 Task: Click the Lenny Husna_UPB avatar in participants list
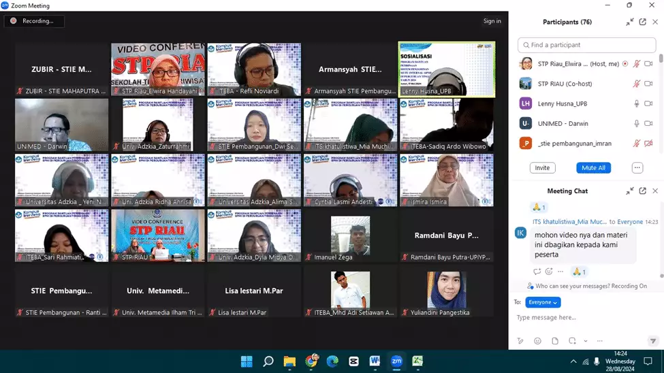[526, 103]
